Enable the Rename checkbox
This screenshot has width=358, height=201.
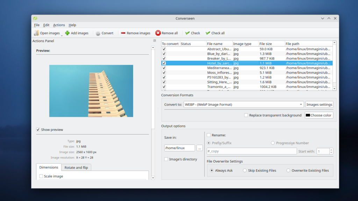[x=209, y=135]
